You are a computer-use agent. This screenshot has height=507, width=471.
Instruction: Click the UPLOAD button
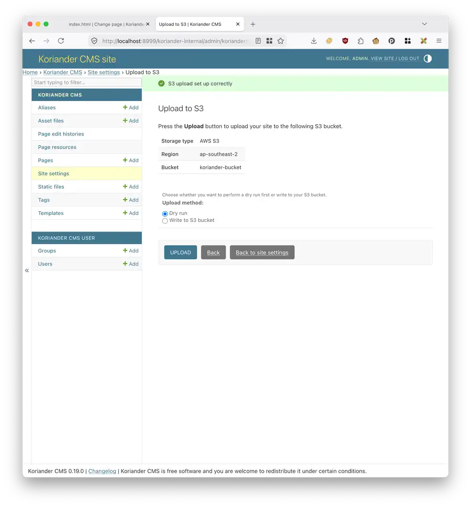(180, 253)
